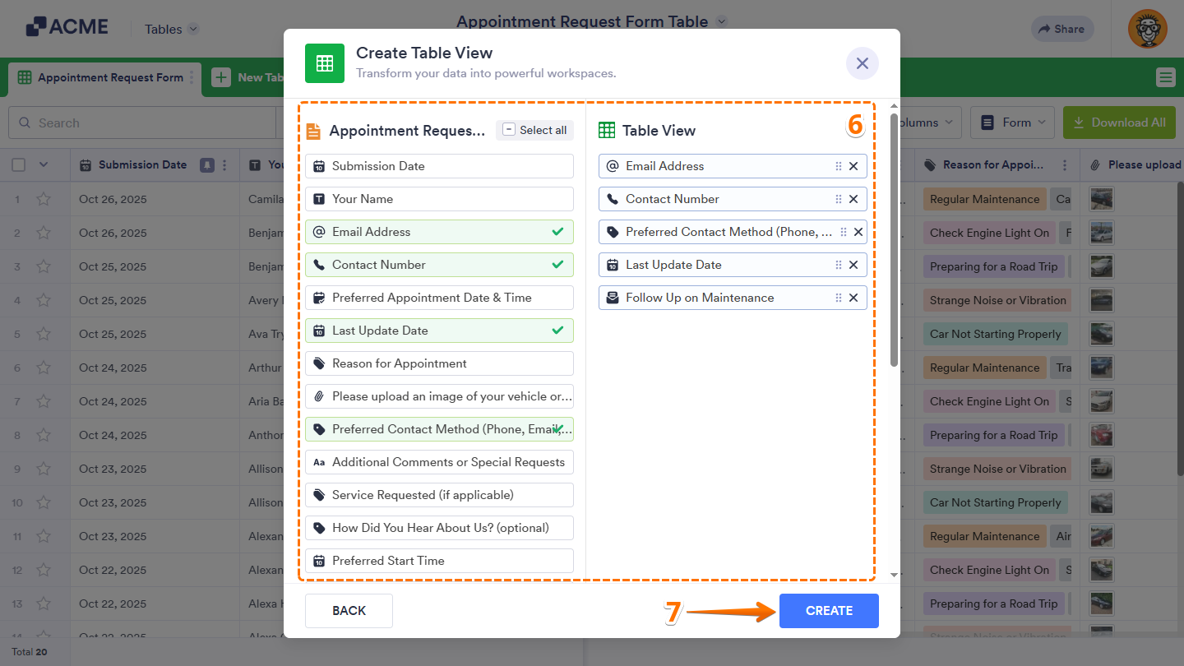
Task: Open the Tables dropdown
Action: click(x=170, y=29)
